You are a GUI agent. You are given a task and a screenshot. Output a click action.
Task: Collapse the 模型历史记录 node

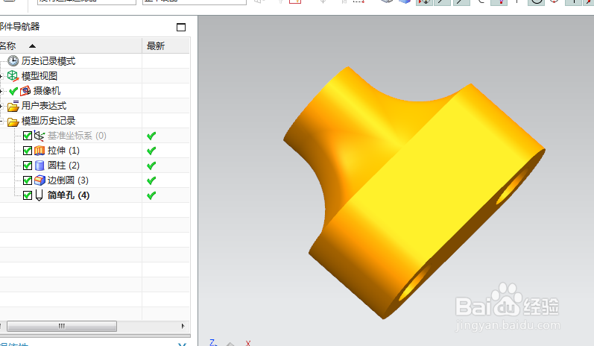1,122
